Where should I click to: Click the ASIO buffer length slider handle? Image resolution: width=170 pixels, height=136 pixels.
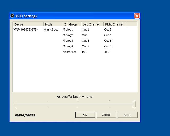[134, 104]
